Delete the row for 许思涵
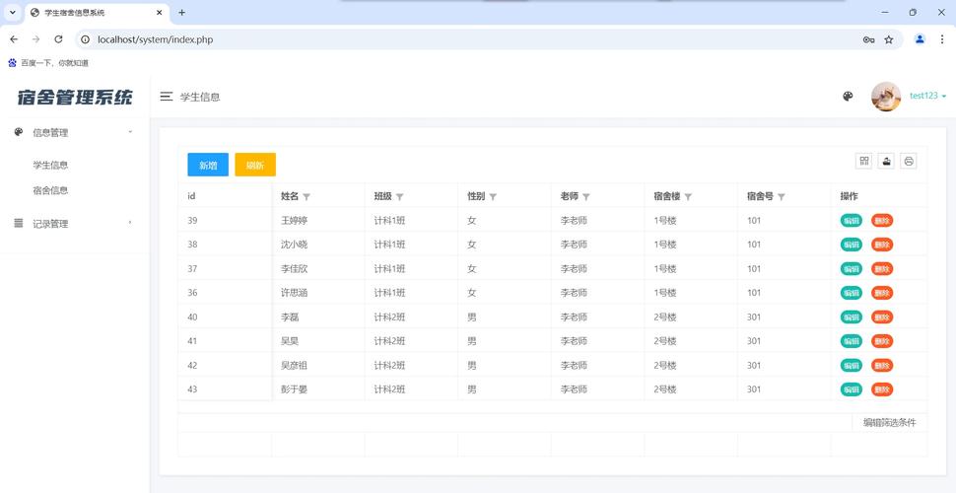The image size is (956, 493). coord(882,293)
